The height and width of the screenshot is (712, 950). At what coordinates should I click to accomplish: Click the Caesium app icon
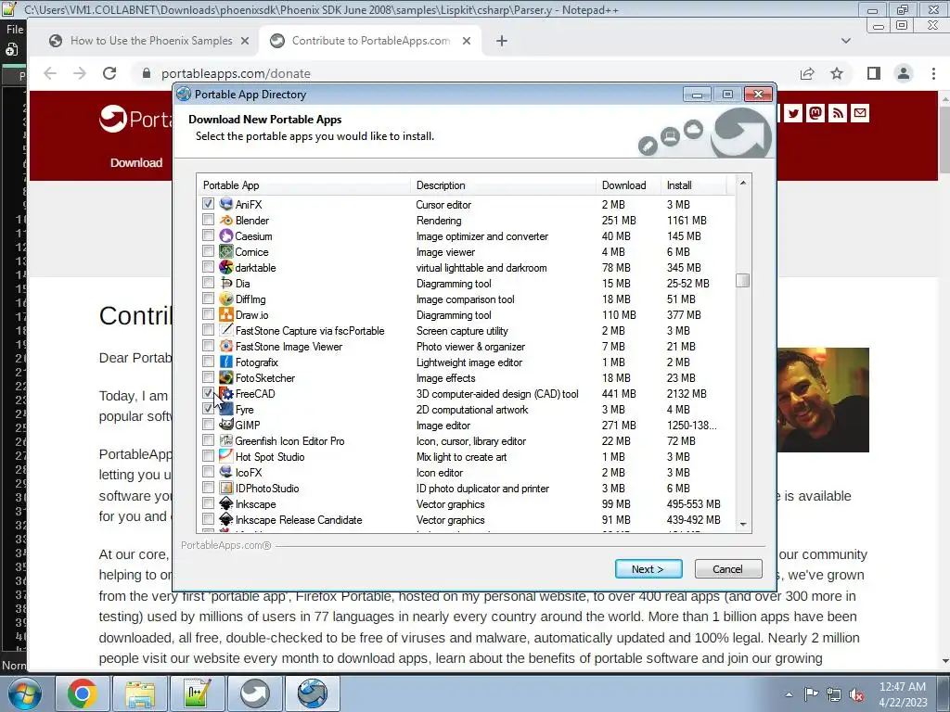pos(226,235)
